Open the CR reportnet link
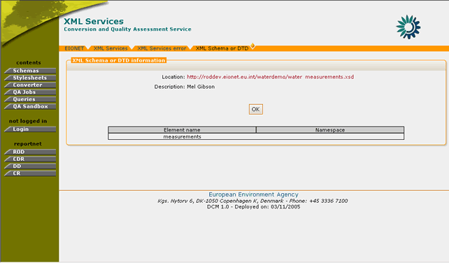 [30, 173]
